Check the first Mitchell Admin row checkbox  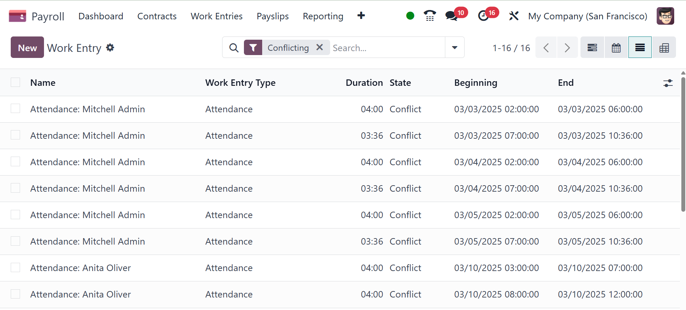pyautogui.click(x=15, y=109)
